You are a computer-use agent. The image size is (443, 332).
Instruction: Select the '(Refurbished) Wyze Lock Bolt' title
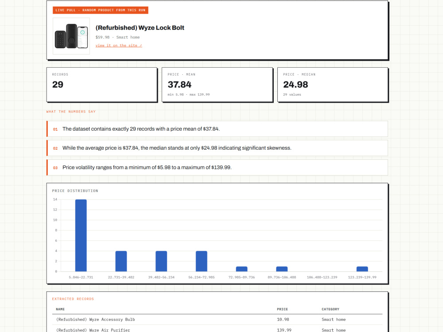tap(140, 27)
